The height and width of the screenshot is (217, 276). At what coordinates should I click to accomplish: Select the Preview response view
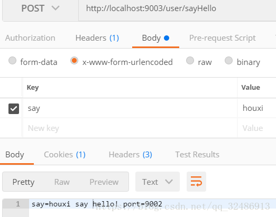coord(104,182)
